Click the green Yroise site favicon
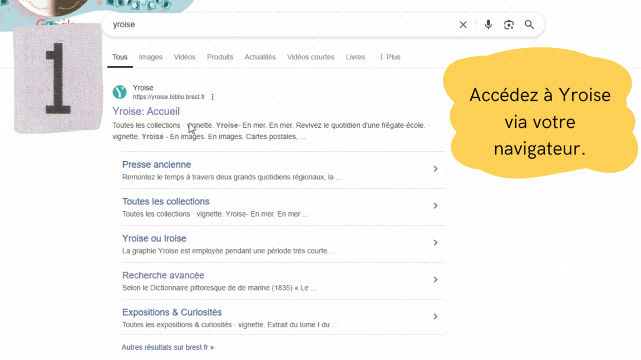The height and width of the screenshot is (360, 641). (x=120, y=92)
